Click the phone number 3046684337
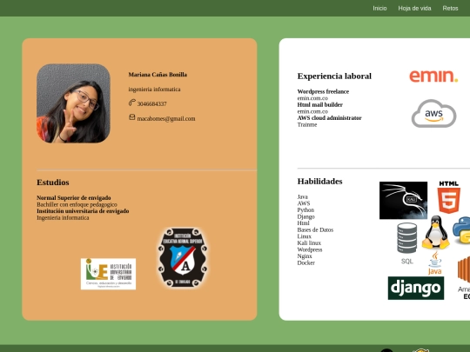 pos(152,104)
